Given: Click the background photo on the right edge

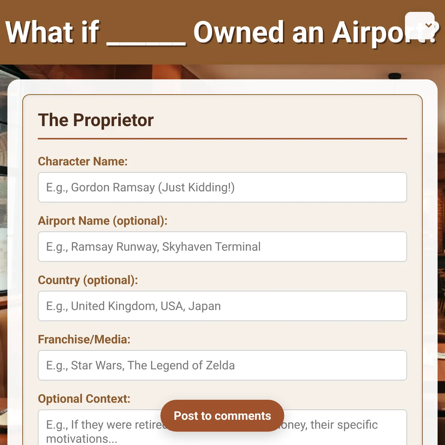Looking at the screenshot, I should tap(441, 260).
